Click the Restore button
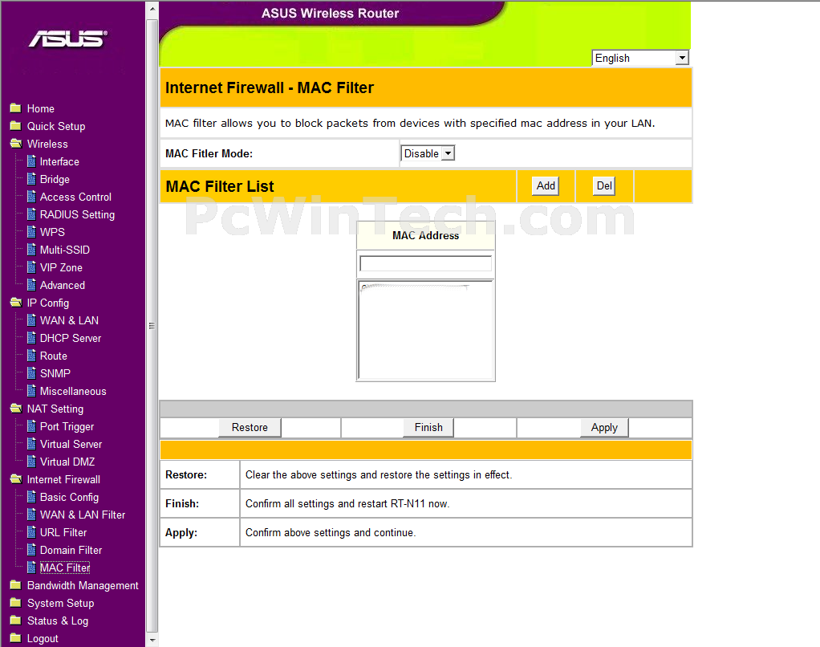This screenshot has width=820, height=647. pos(250,427)
